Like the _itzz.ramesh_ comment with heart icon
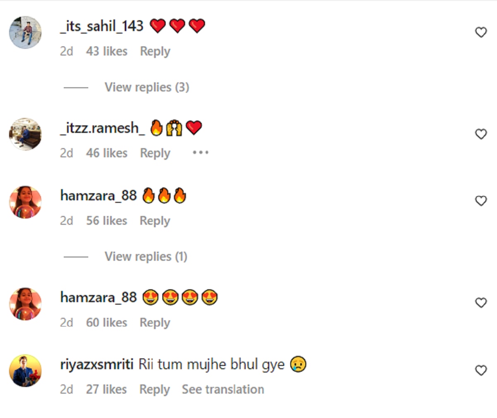 [x=481, y=134]
